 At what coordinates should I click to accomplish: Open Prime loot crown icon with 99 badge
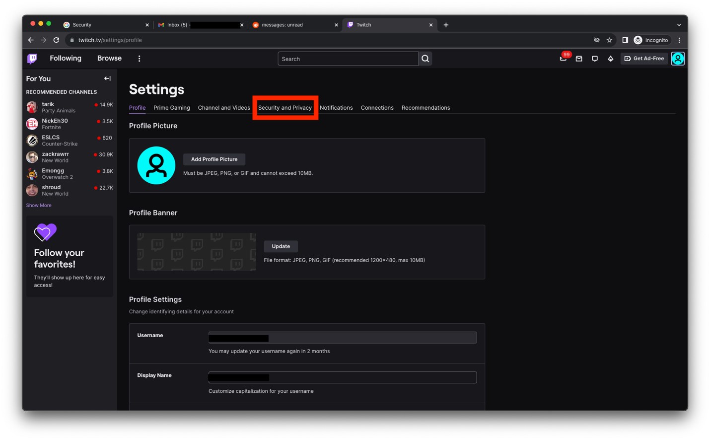(x=563, y=59)
